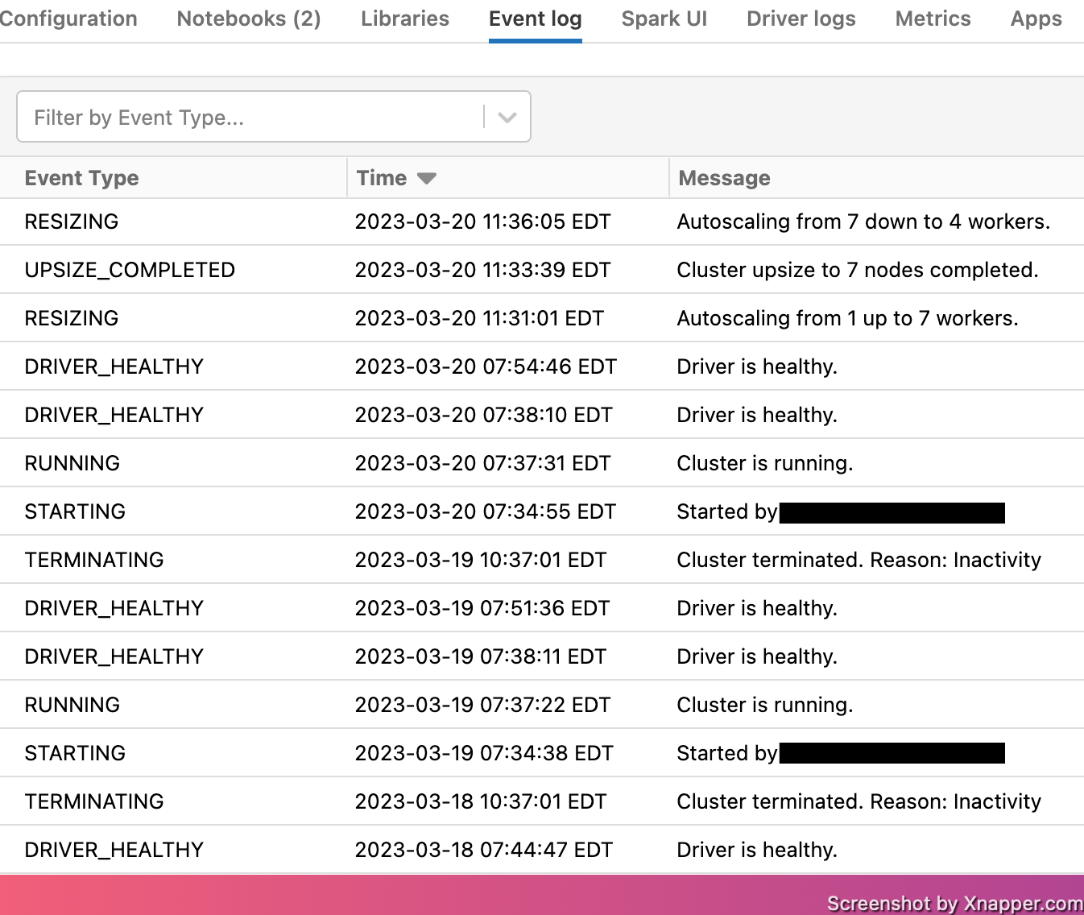The width and height of the screenshot is (1084, 915).
Task: Select the Event log tab
Action: (535, 19)
